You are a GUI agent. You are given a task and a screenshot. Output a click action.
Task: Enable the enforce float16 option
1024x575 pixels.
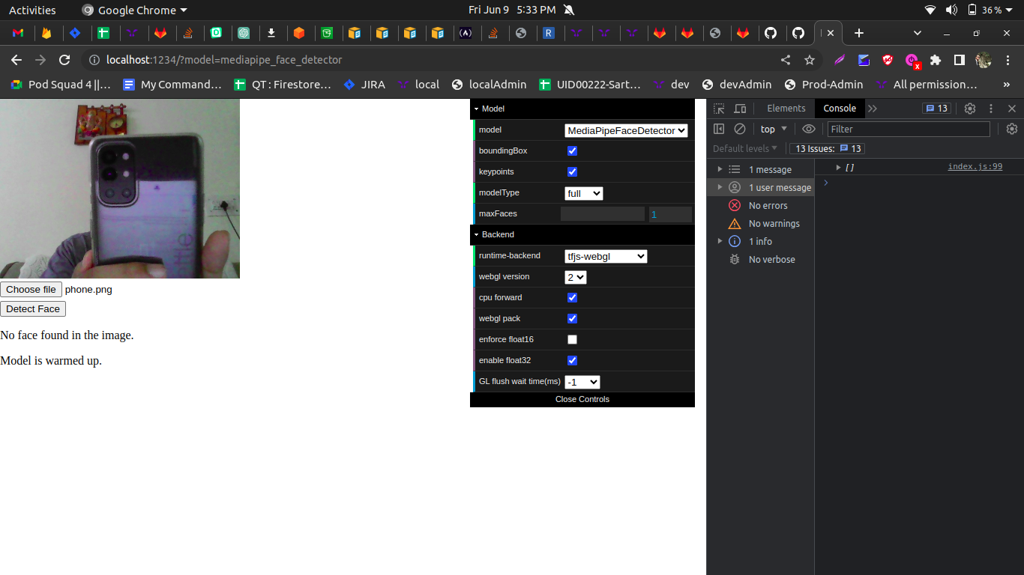point(572,339)
